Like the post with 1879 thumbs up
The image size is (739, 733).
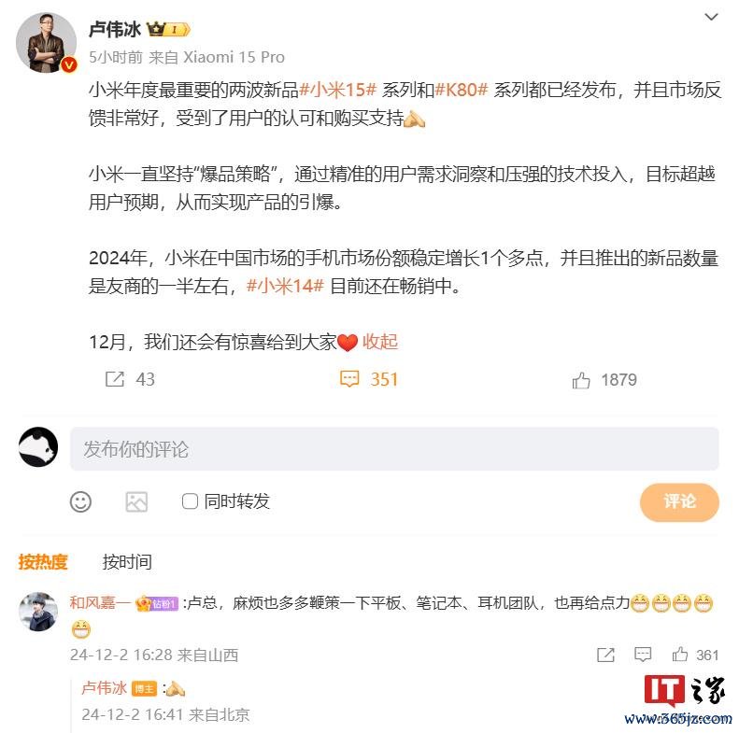click(x=581, y=380)
